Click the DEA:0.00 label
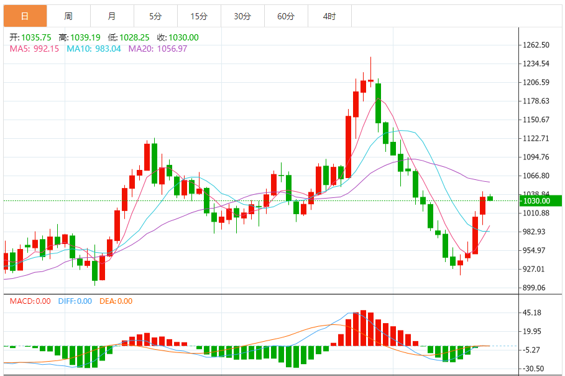Image resolution: width=565 pixels, height=376 pixels. coord(116,301)
